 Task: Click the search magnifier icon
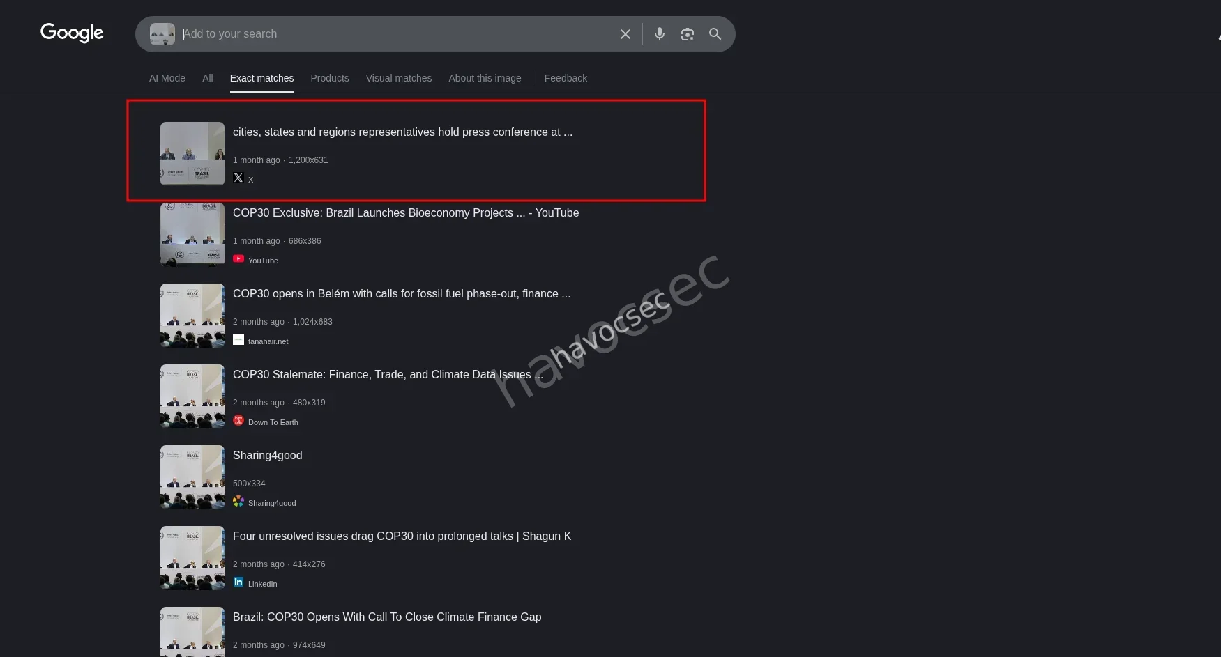pyautogui.click(x=715, y=33)
